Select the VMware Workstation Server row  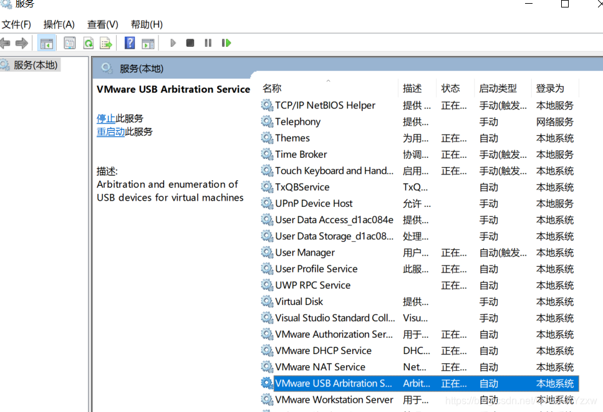[419, 400]
